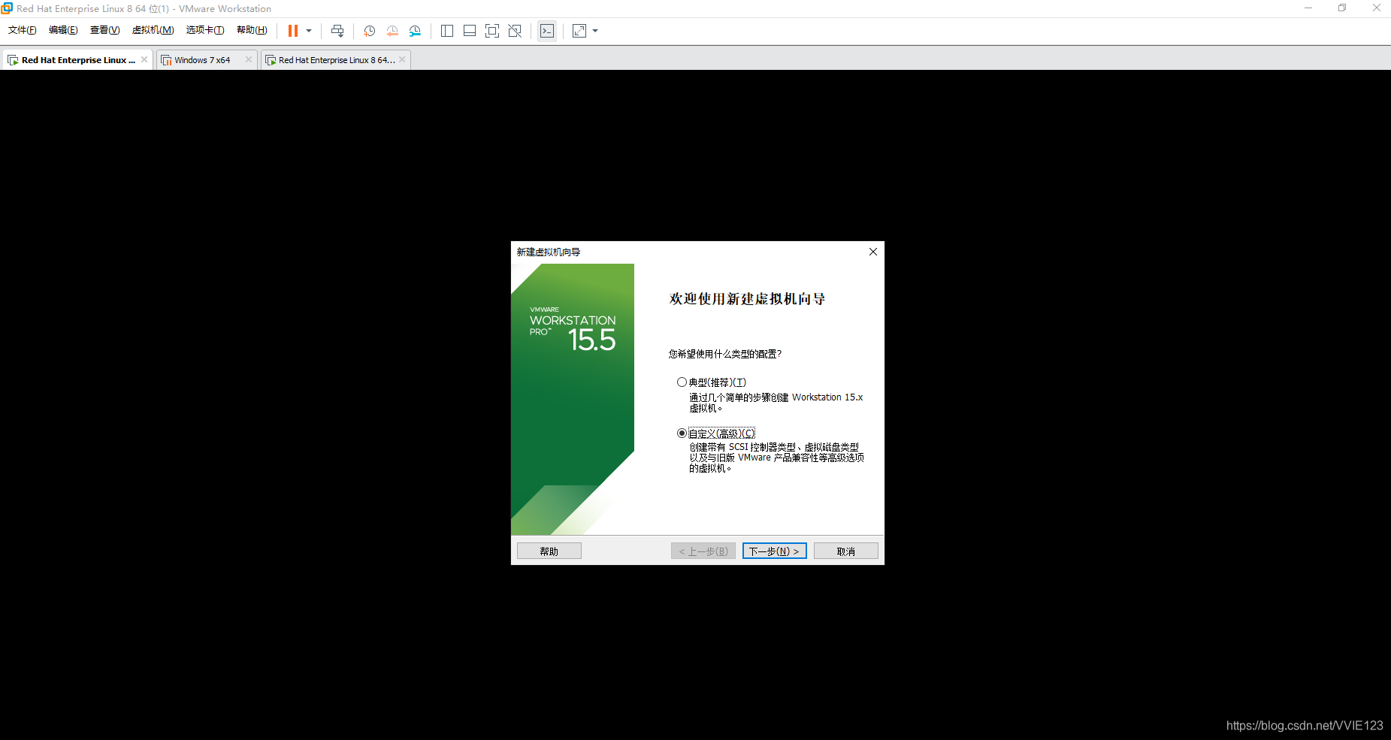Close the first Red Hat Enterprise Linux tab
Image resolution: width=1391 pixels, height=740 pixels.
pos(144,59)
